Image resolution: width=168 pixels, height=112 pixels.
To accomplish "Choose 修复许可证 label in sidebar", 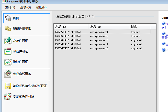I will tap(20, 62).
